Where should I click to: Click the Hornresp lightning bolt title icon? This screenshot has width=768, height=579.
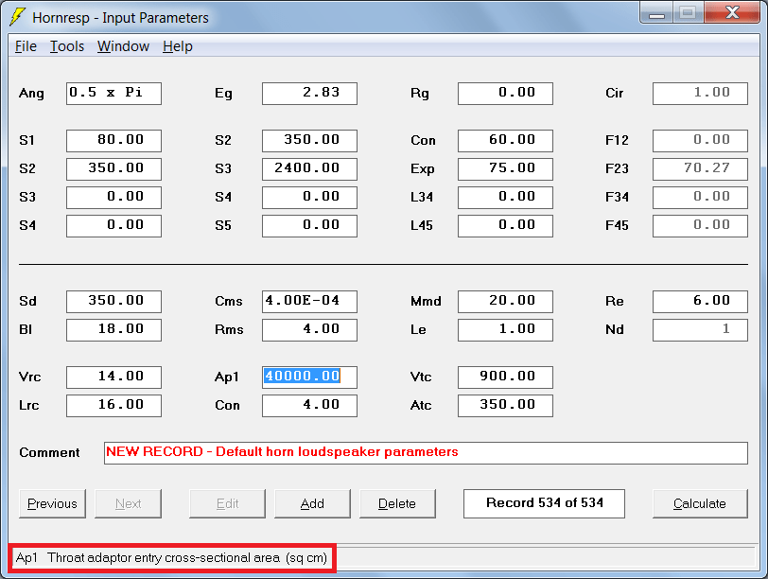coord(18,17)
